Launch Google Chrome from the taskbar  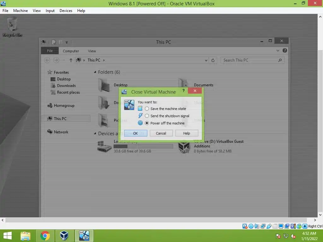(45, 236)
